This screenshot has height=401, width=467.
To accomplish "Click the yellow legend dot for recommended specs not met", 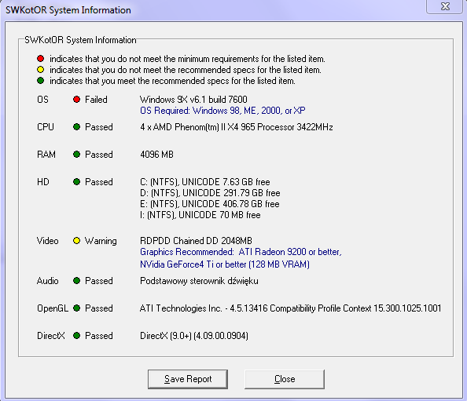I will pyautogui.click(x=41, y=70).
